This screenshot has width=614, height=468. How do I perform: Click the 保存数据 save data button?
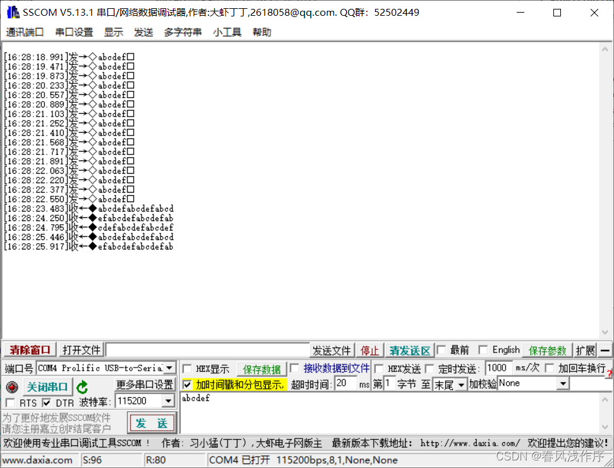pos(262,369)
